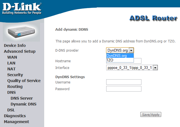Click the Username input field
The width and height of the screenshot is (180, 127).
coord(124,82)
